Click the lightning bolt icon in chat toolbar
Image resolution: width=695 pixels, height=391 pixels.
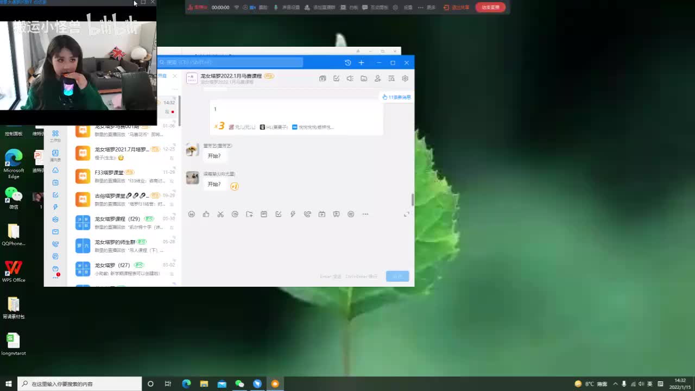coord(293,215)
